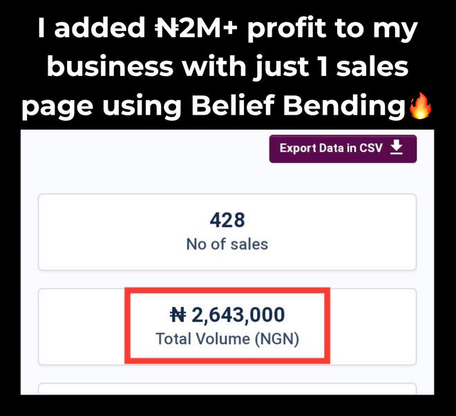Click the Naira symbol beside 2,643,000
456x416 pixels.
178,314
